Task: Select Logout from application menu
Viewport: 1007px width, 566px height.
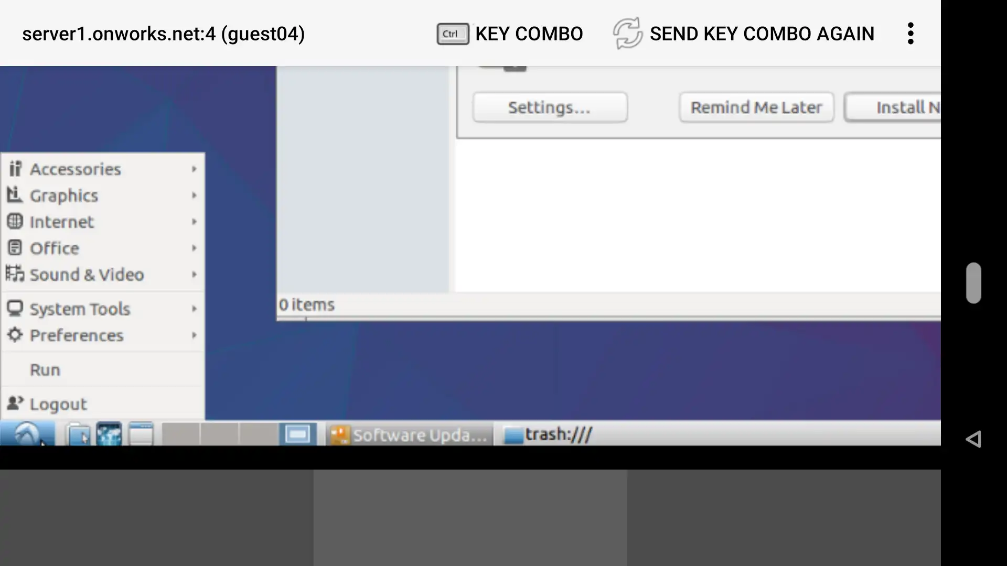Action: pos(57,404)
